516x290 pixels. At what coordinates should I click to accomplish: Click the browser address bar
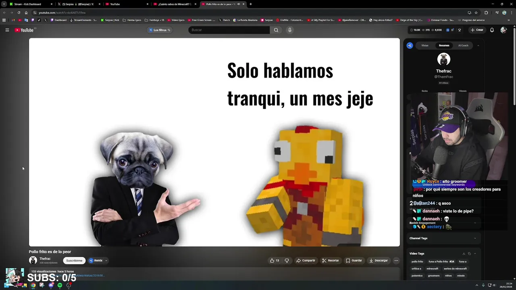pos(250,12)
